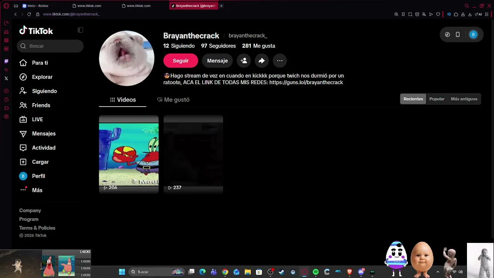Open File Explorer from the taskbar
This screenshot has width=494, height=278.
(248, 272)
